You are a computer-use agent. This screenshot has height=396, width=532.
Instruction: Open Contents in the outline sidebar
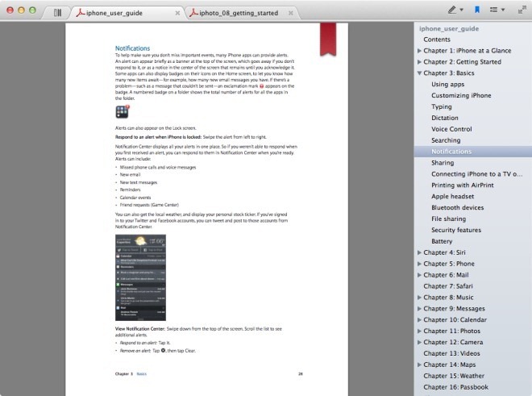(x=437, y=40)
